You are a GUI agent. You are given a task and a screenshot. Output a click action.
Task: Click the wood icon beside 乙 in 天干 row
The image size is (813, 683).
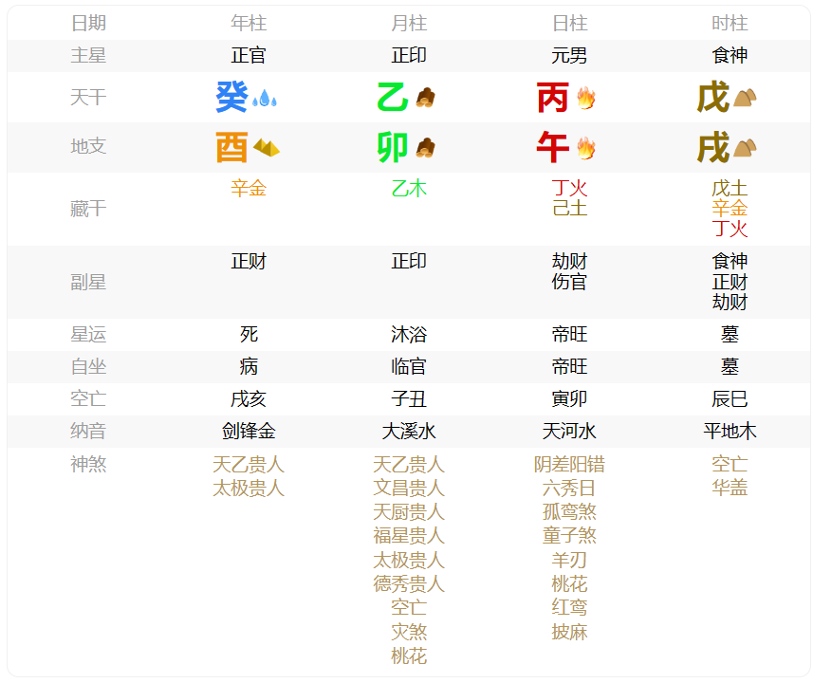click(425, 98)
